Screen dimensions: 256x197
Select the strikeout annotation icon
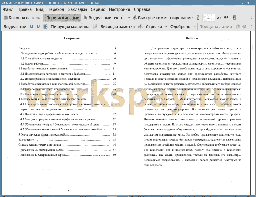coord(45,26)
